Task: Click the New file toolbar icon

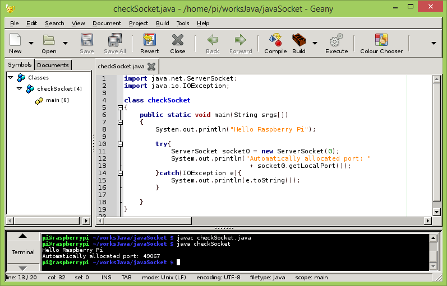Action: 15,40
